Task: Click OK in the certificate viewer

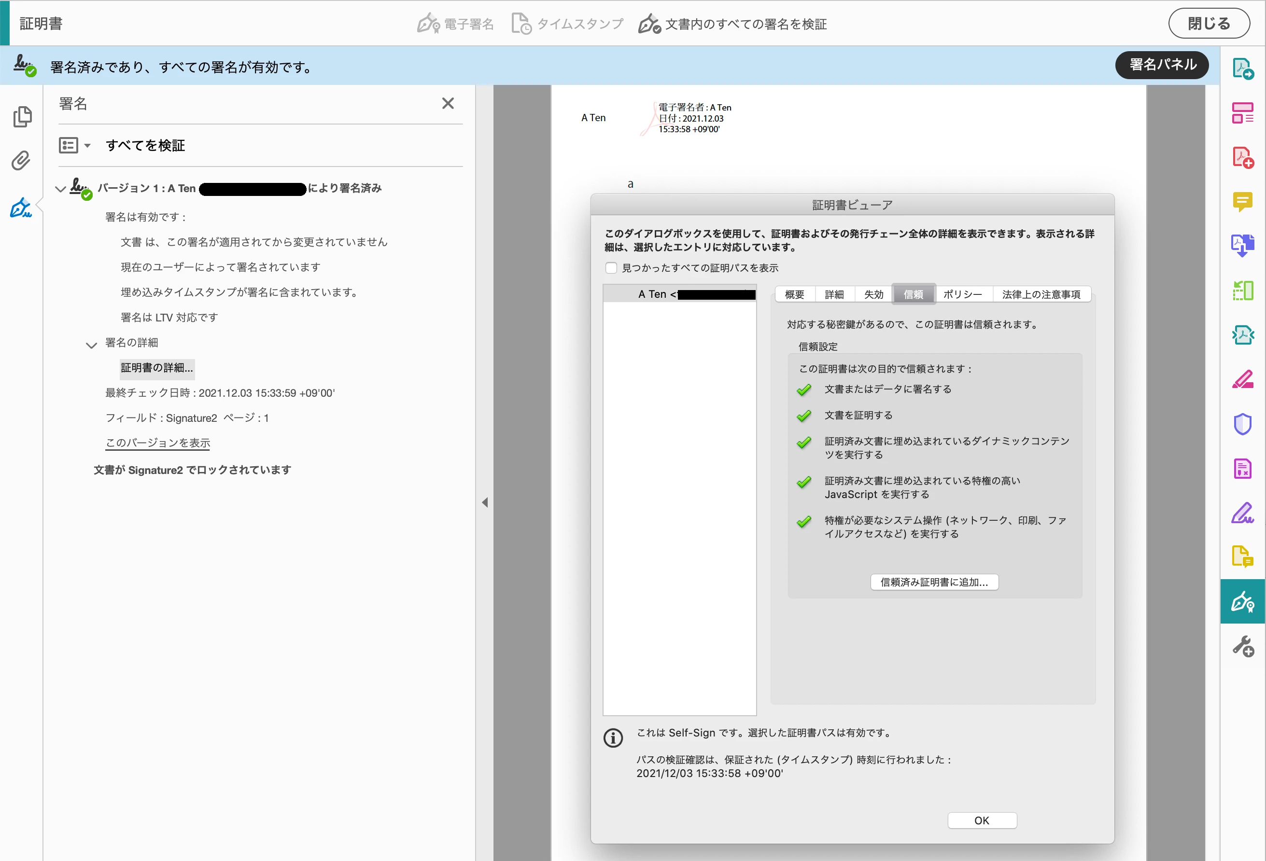Action: (x=982, y=820)
